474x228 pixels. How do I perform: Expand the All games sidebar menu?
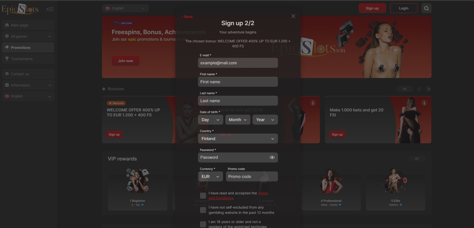28,36
